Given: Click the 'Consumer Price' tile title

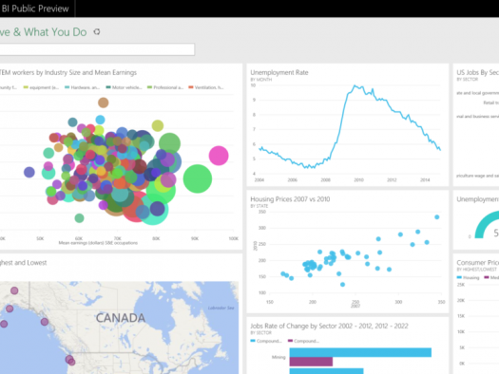Looking at the screenshot, I should tap(478, 263).
